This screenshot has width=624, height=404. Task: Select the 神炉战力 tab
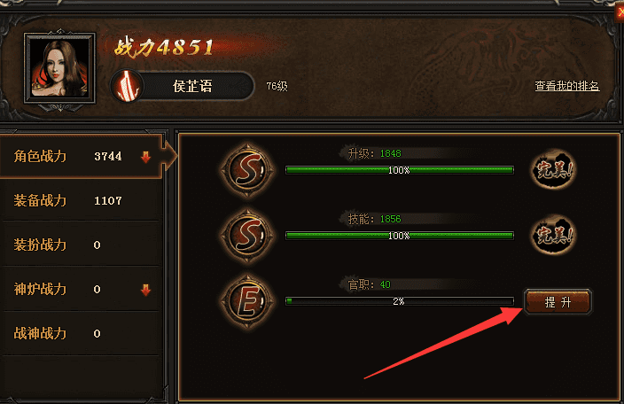(82, 289)
